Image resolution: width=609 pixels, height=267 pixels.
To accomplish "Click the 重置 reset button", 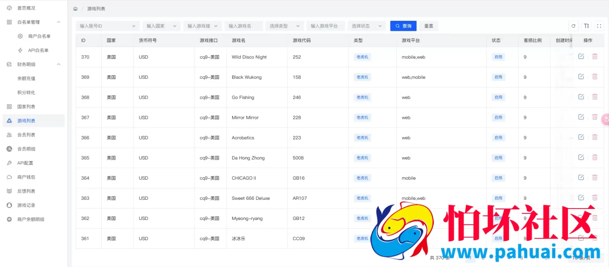I will (429, 26).
